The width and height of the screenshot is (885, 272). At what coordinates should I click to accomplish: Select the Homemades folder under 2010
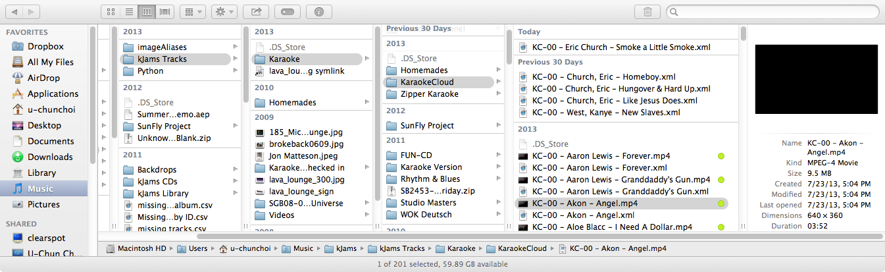coord(292,103)
